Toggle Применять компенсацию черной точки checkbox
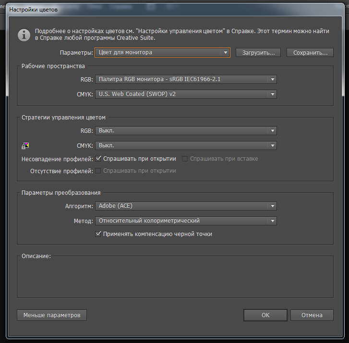The width and height of the screenshot is (349, 343). [98, 234]
